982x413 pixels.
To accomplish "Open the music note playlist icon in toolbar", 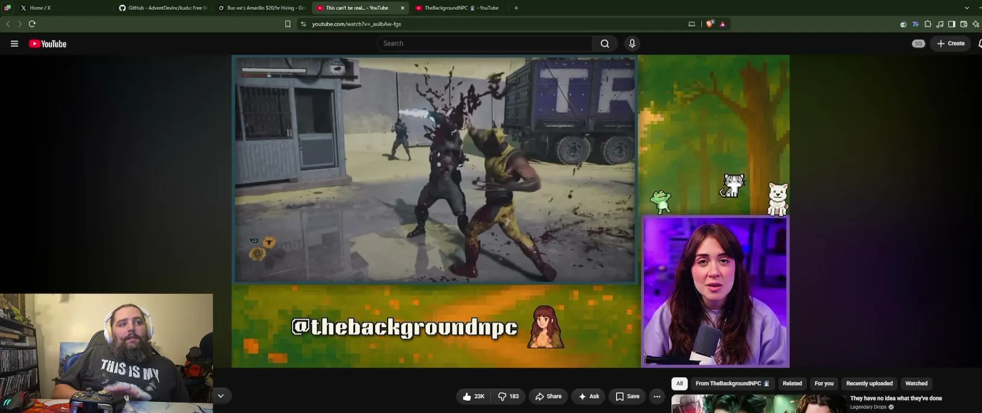I will (940, 24).
